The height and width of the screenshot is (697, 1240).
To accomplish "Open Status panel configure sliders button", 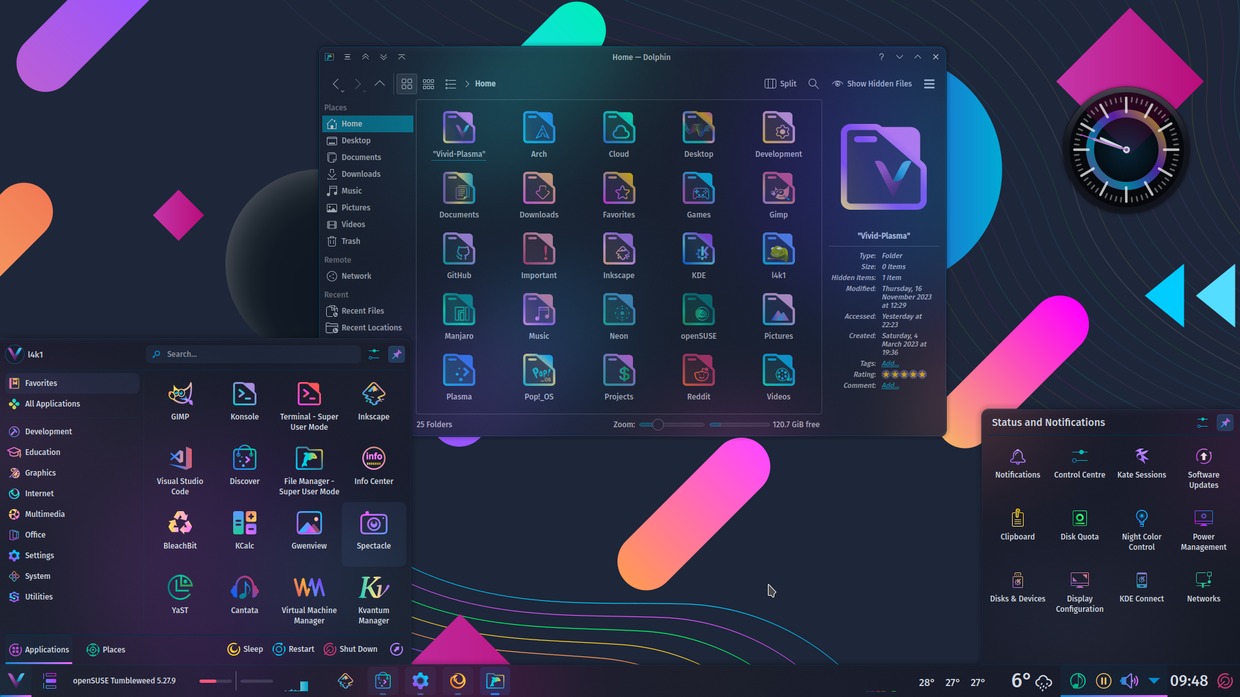I will [1202, 422].
